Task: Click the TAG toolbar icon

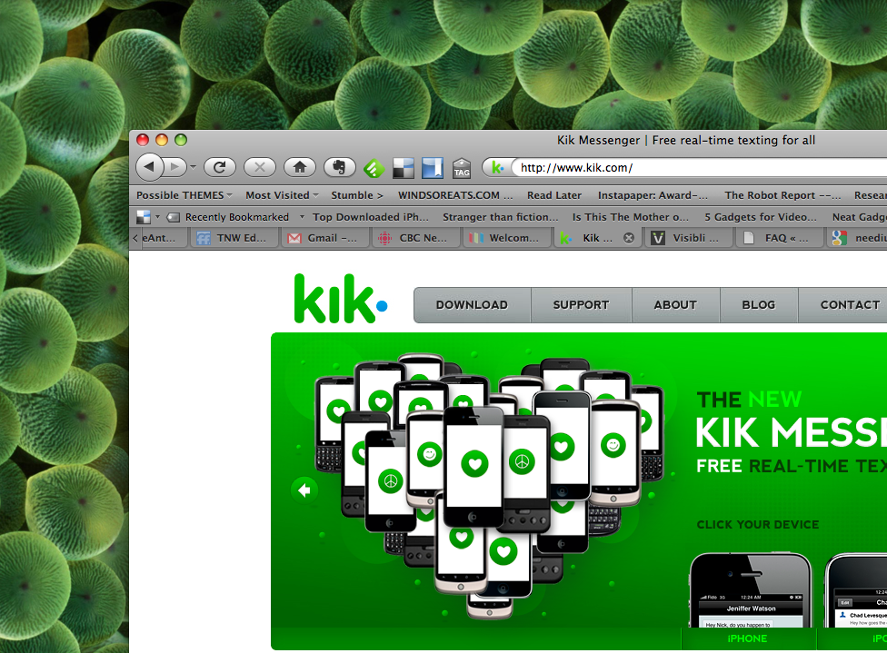Action: coord(462,168)
